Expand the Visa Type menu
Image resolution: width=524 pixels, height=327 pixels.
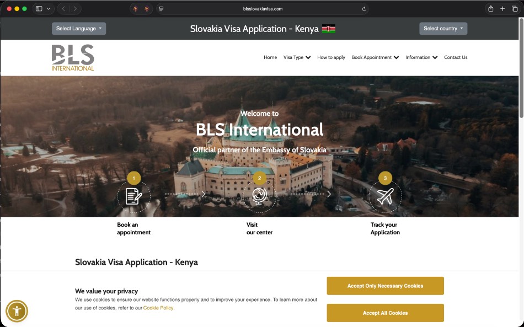[x=297, y=57]
